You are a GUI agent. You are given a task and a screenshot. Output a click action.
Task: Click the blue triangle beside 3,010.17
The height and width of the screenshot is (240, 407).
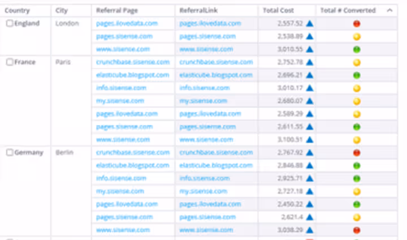coord(309,88)
